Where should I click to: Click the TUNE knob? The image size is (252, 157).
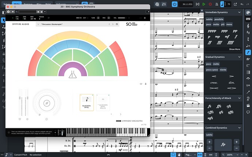[x=98, y=18]
